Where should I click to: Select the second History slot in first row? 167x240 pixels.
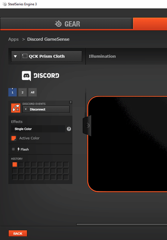(21, 164)
